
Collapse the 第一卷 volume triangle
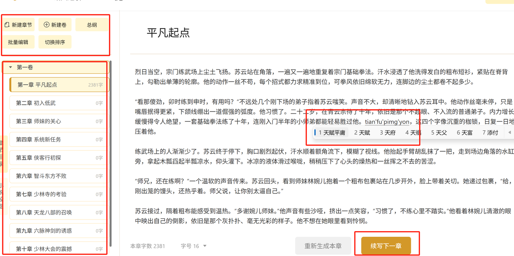pyautogui.click(x=10, y=67)
